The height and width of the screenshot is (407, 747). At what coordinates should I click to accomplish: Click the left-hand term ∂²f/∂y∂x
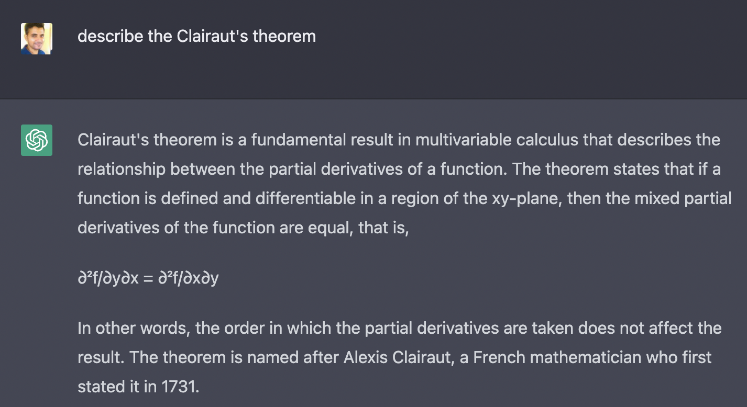point(108,278)
